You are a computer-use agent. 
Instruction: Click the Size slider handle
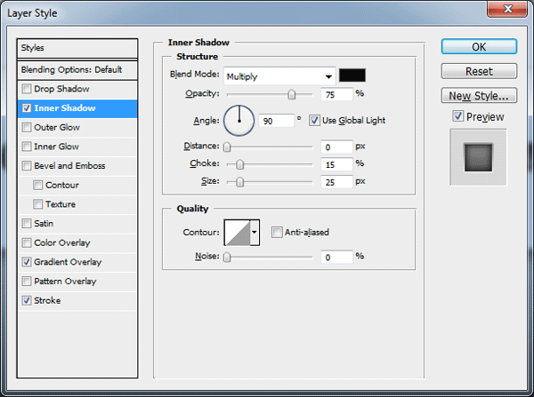point(239,182)
